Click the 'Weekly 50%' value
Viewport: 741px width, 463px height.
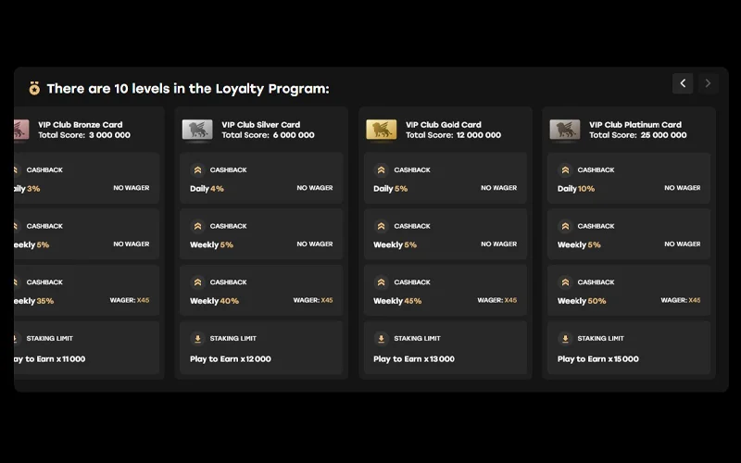click(582, 301)
